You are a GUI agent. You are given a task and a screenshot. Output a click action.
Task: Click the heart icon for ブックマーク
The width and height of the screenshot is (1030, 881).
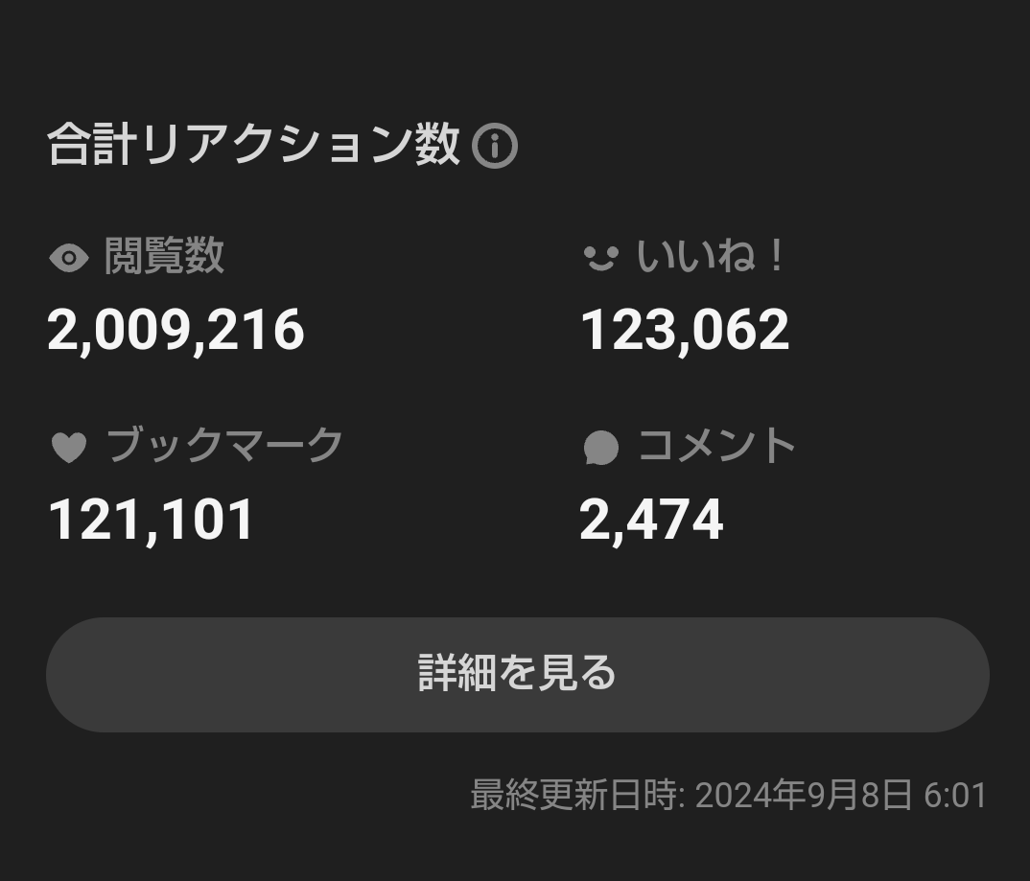click(68, 447)
